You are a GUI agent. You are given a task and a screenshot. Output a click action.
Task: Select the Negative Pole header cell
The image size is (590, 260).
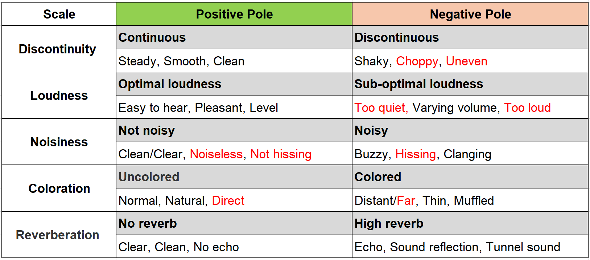470,14
